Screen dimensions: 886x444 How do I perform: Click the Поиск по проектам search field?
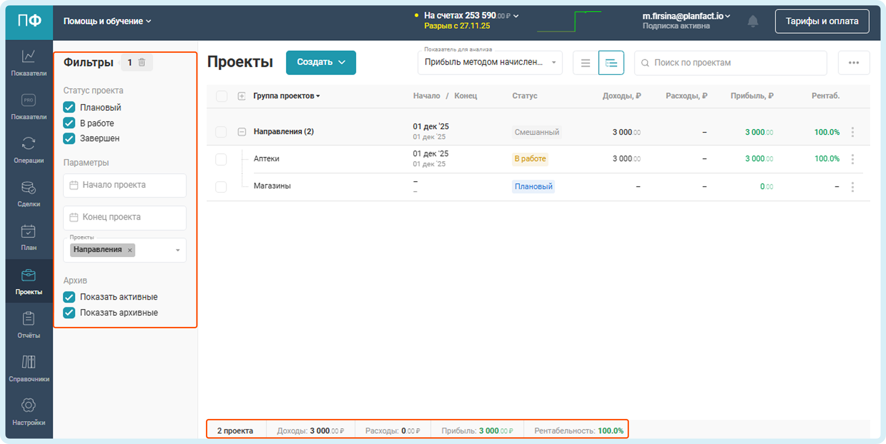[731, 63]
